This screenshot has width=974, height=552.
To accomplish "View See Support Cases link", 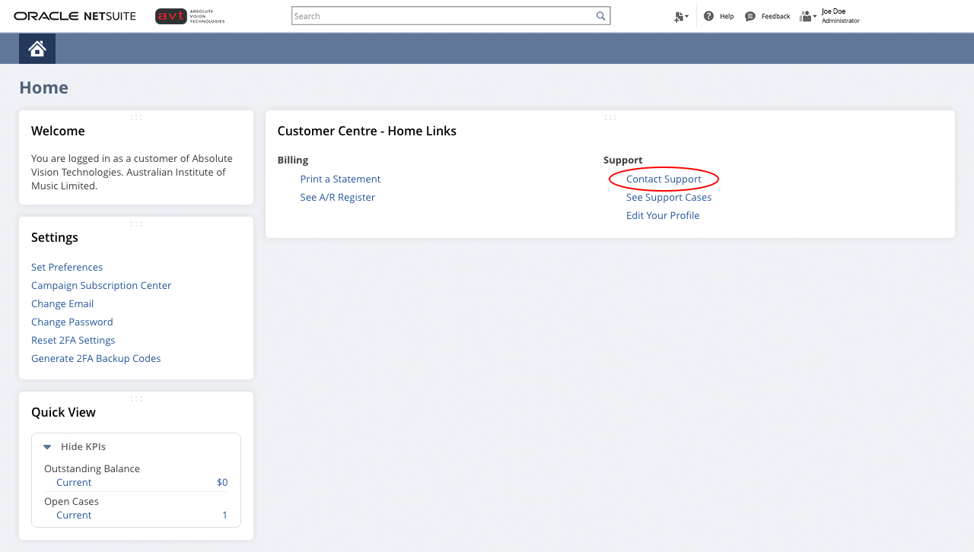I will pyautogui.click(x=668, y=197).
